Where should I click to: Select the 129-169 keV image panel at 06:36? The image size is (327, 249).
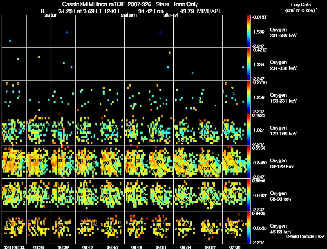point(38,129)
